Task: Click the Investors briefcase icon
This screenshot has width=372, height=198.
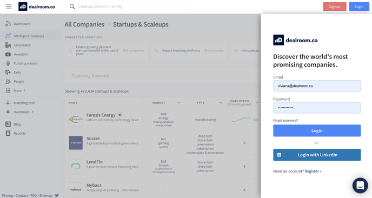Action: [8, 54]
